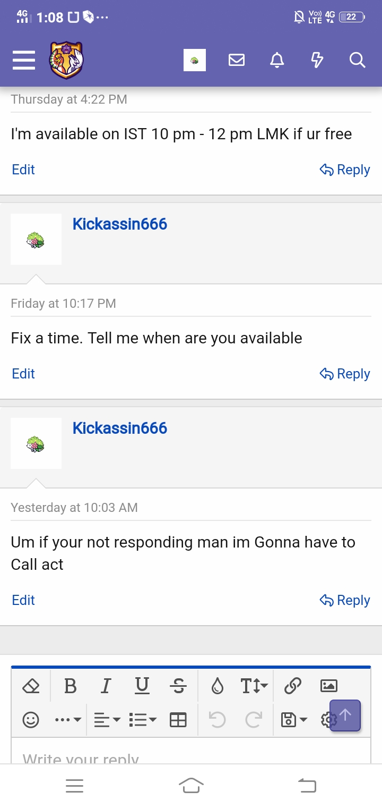Open the alerts bell icon
The height and width of the screenshot is (808, 382).
click(277, 60)
